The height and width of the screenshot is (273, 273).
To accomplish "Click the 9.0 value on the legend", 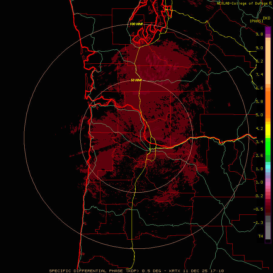I will click(259, 48).
